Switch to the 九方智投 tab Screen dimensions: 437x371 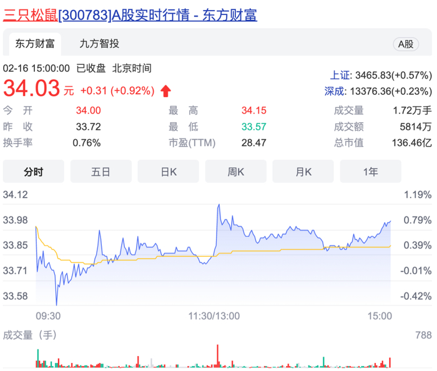point(99,44)
